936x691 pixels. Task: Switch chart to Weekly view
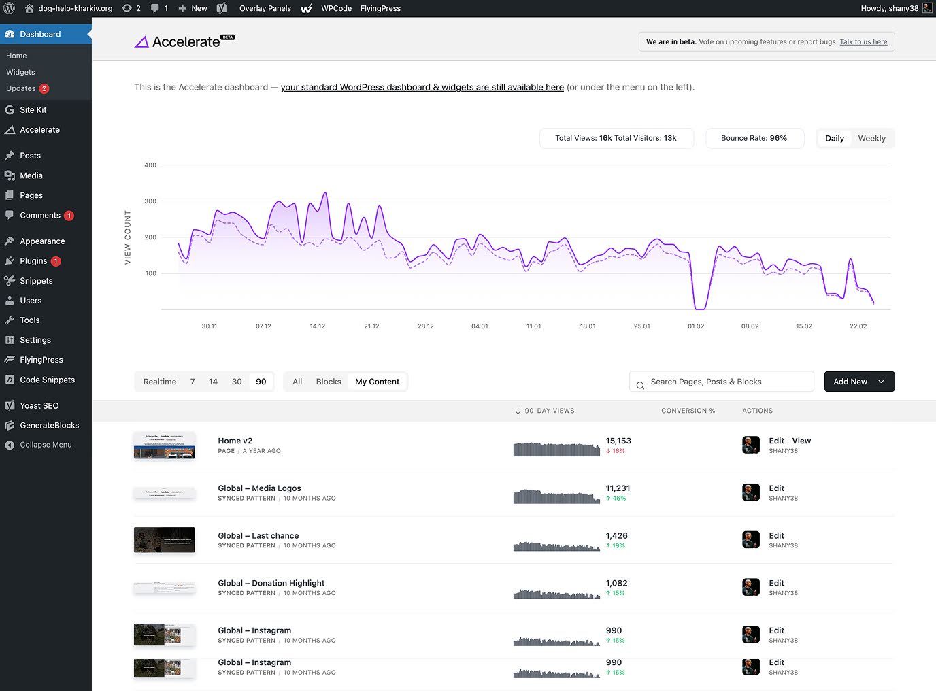(871, 138)
